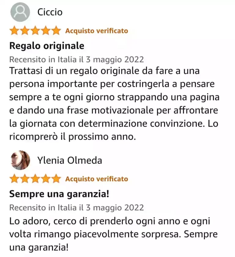Click second star of Ylenia's rating
Image resolution: width=235 pixels, height=257 pixels.
(x=25, y=179)
